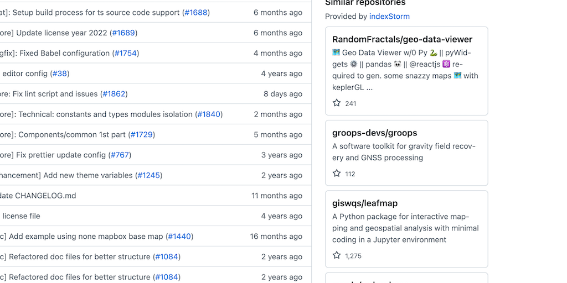Open RandomFractals/geo-data-viewer repository

pyautogui.click(x=402, y=39)
